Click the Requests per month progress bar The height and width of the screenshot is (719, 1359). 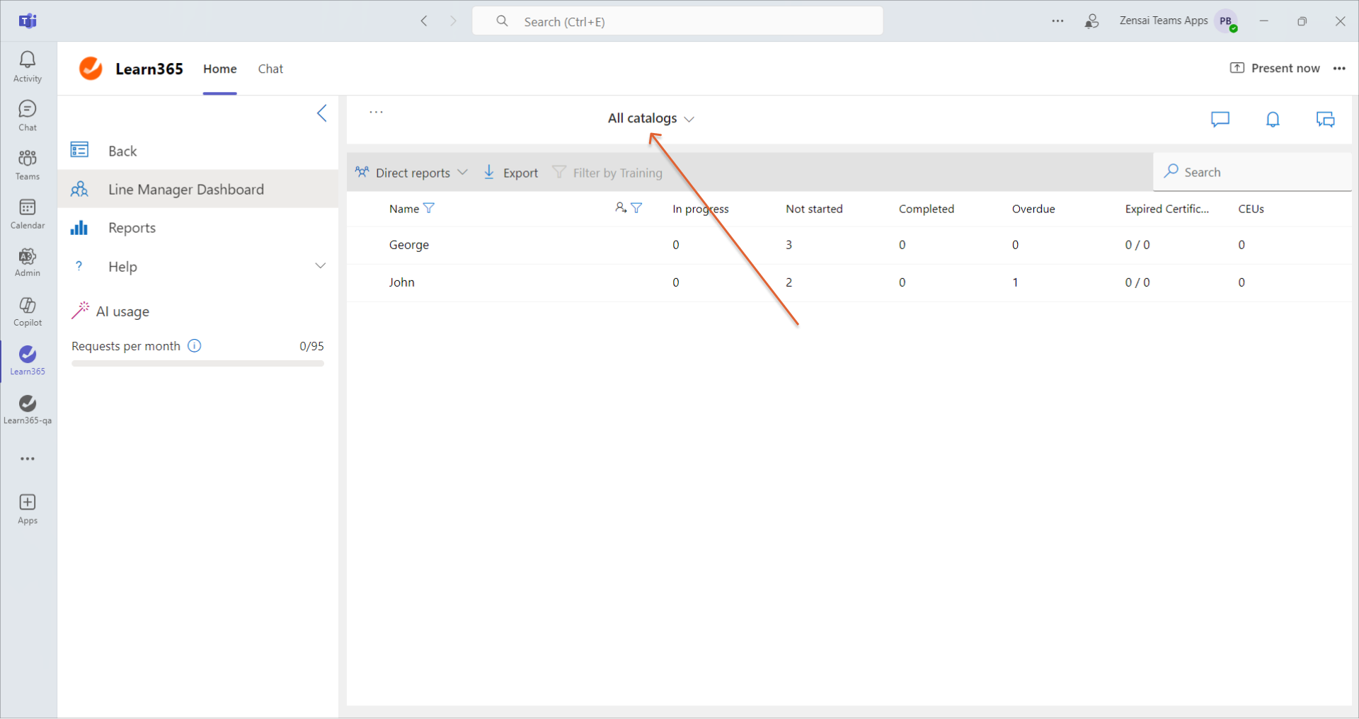[197, 364]
